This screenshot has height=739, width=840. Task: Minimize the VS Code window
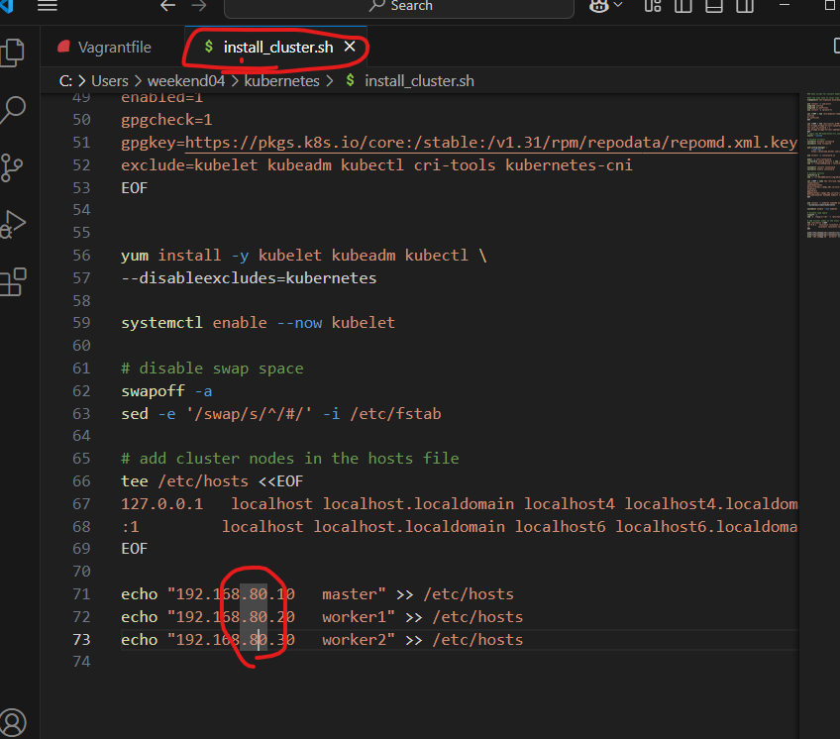tap(785, 5)
